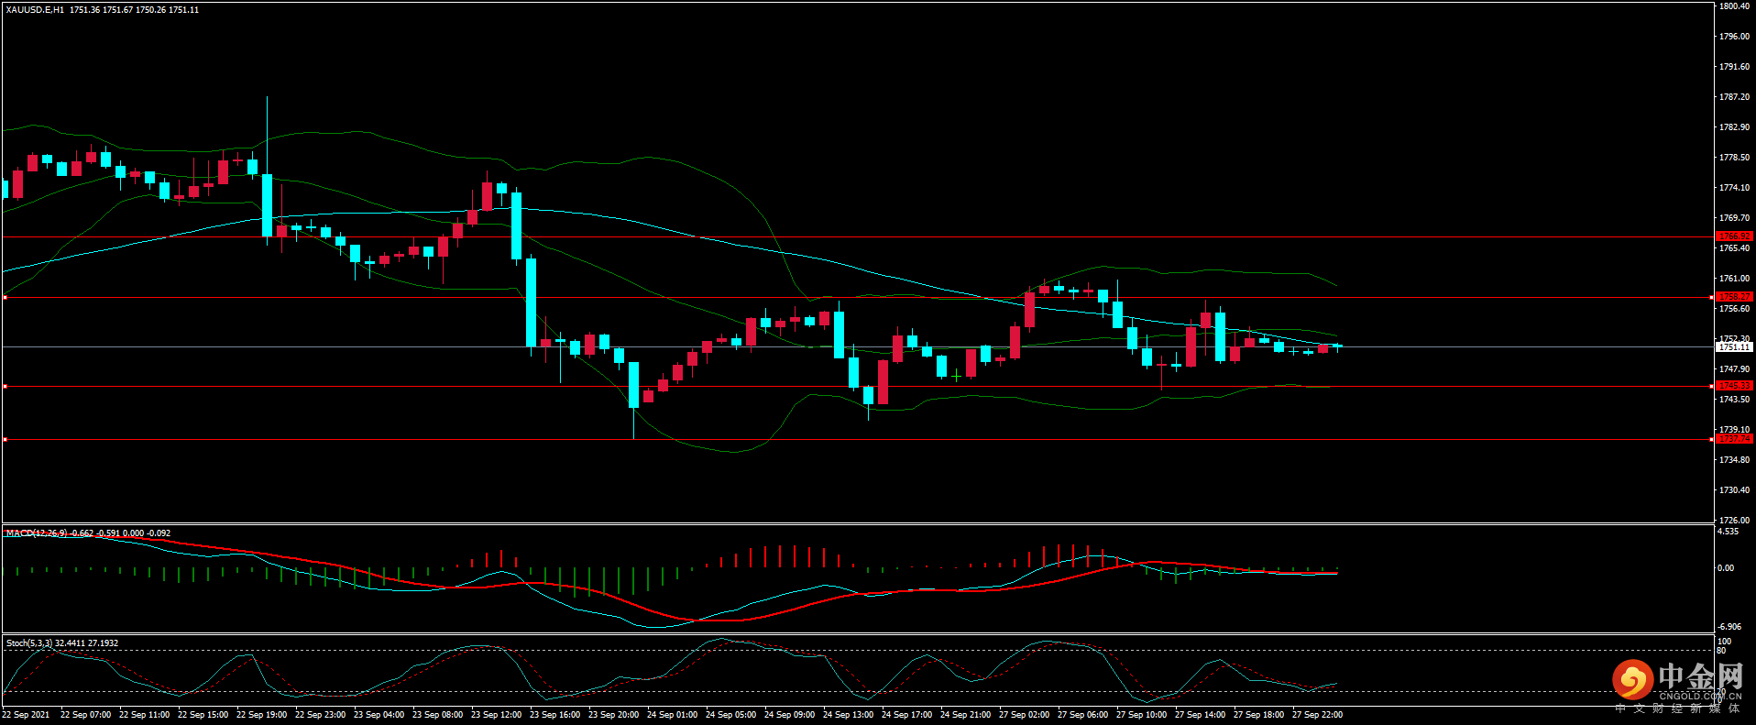This screenshot has height=725, width=1756.
Task: Select the MACD(12,26,9) indicator label
Action: click(37, 533)
